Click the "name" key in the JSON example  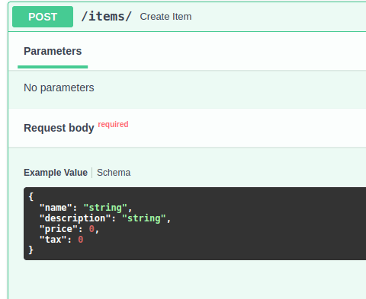point(56,208)
